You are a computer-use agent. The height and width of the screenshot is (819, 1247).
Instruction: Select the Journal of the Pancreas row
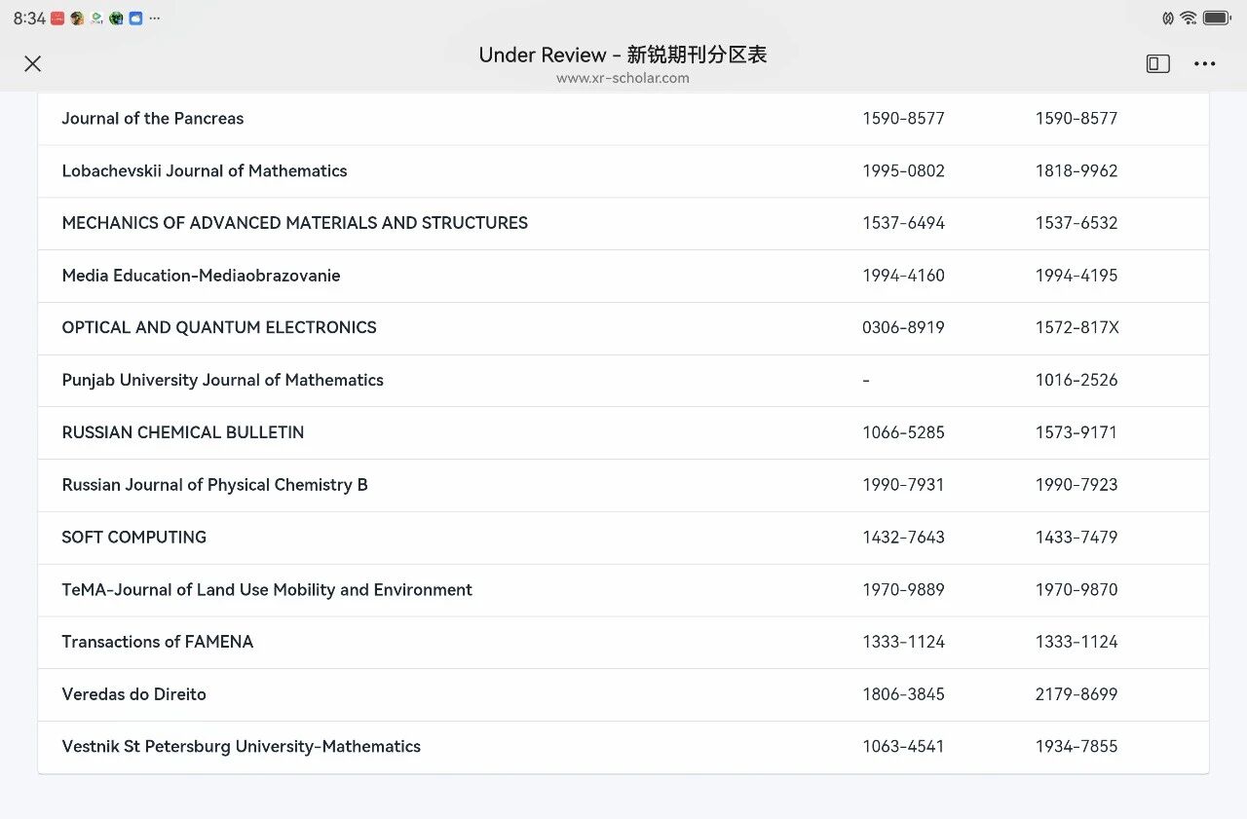point(153,119)
